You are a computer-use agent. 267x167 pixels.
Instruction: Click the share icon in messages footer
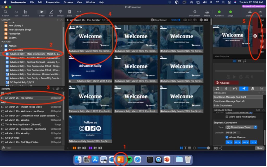(221, 148)
